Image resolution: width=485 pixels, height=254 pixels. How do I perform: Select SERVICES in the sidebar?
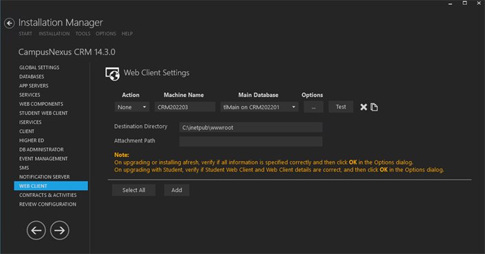[x=30, y=95]
